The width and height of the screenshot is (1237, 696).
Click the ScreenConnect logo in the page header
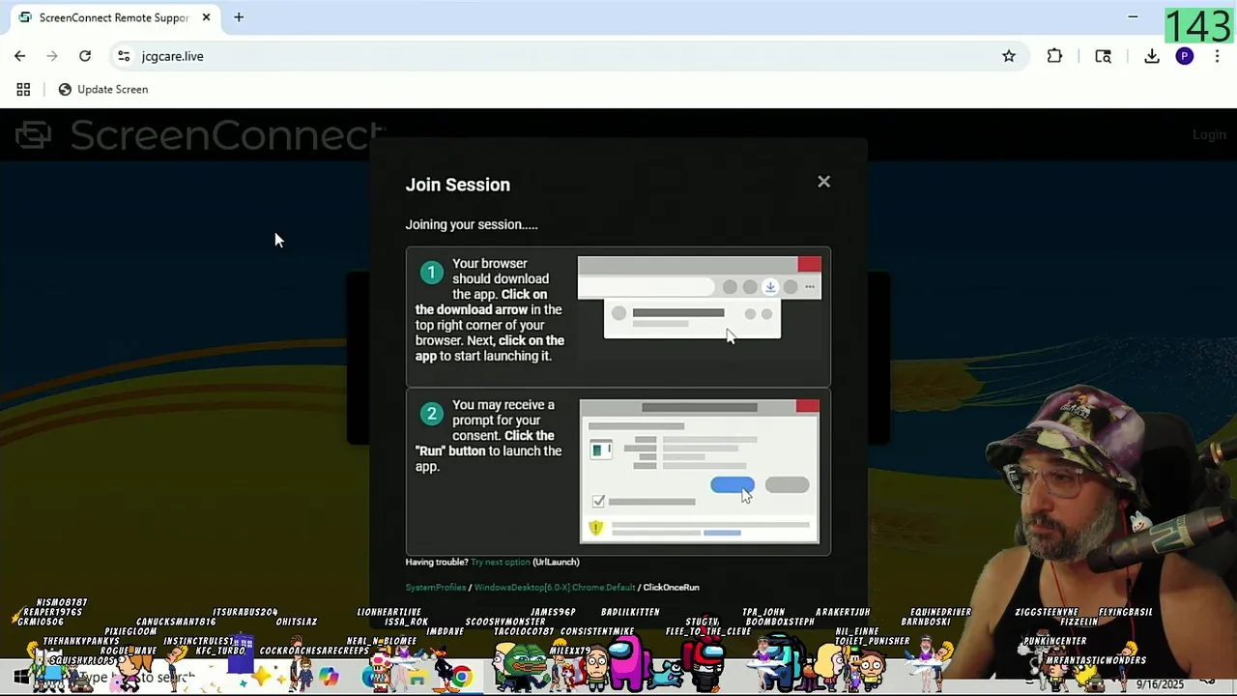[x=201, y=135]
